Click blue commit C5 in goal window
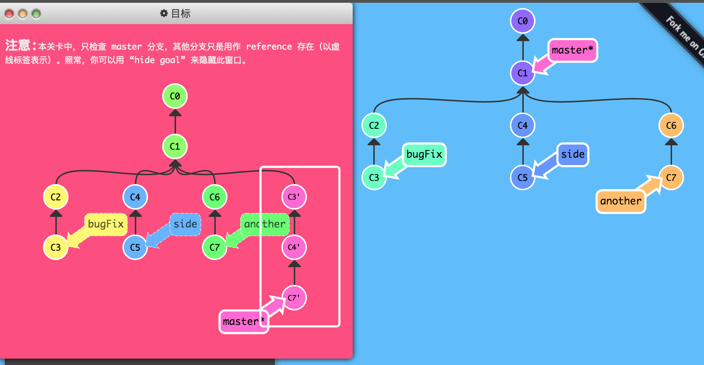The width and height of the screenshot is (704, 365). [x=135, y=247]
